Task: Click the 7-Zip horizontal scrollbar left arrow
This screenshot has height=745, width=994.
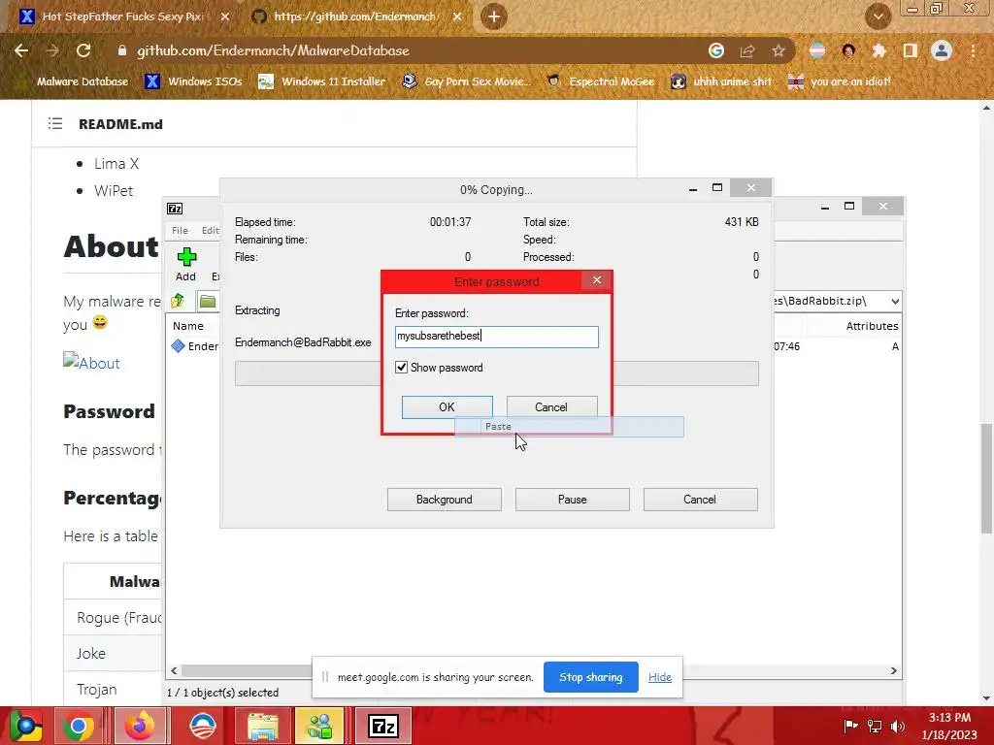Action: (175, 670)
